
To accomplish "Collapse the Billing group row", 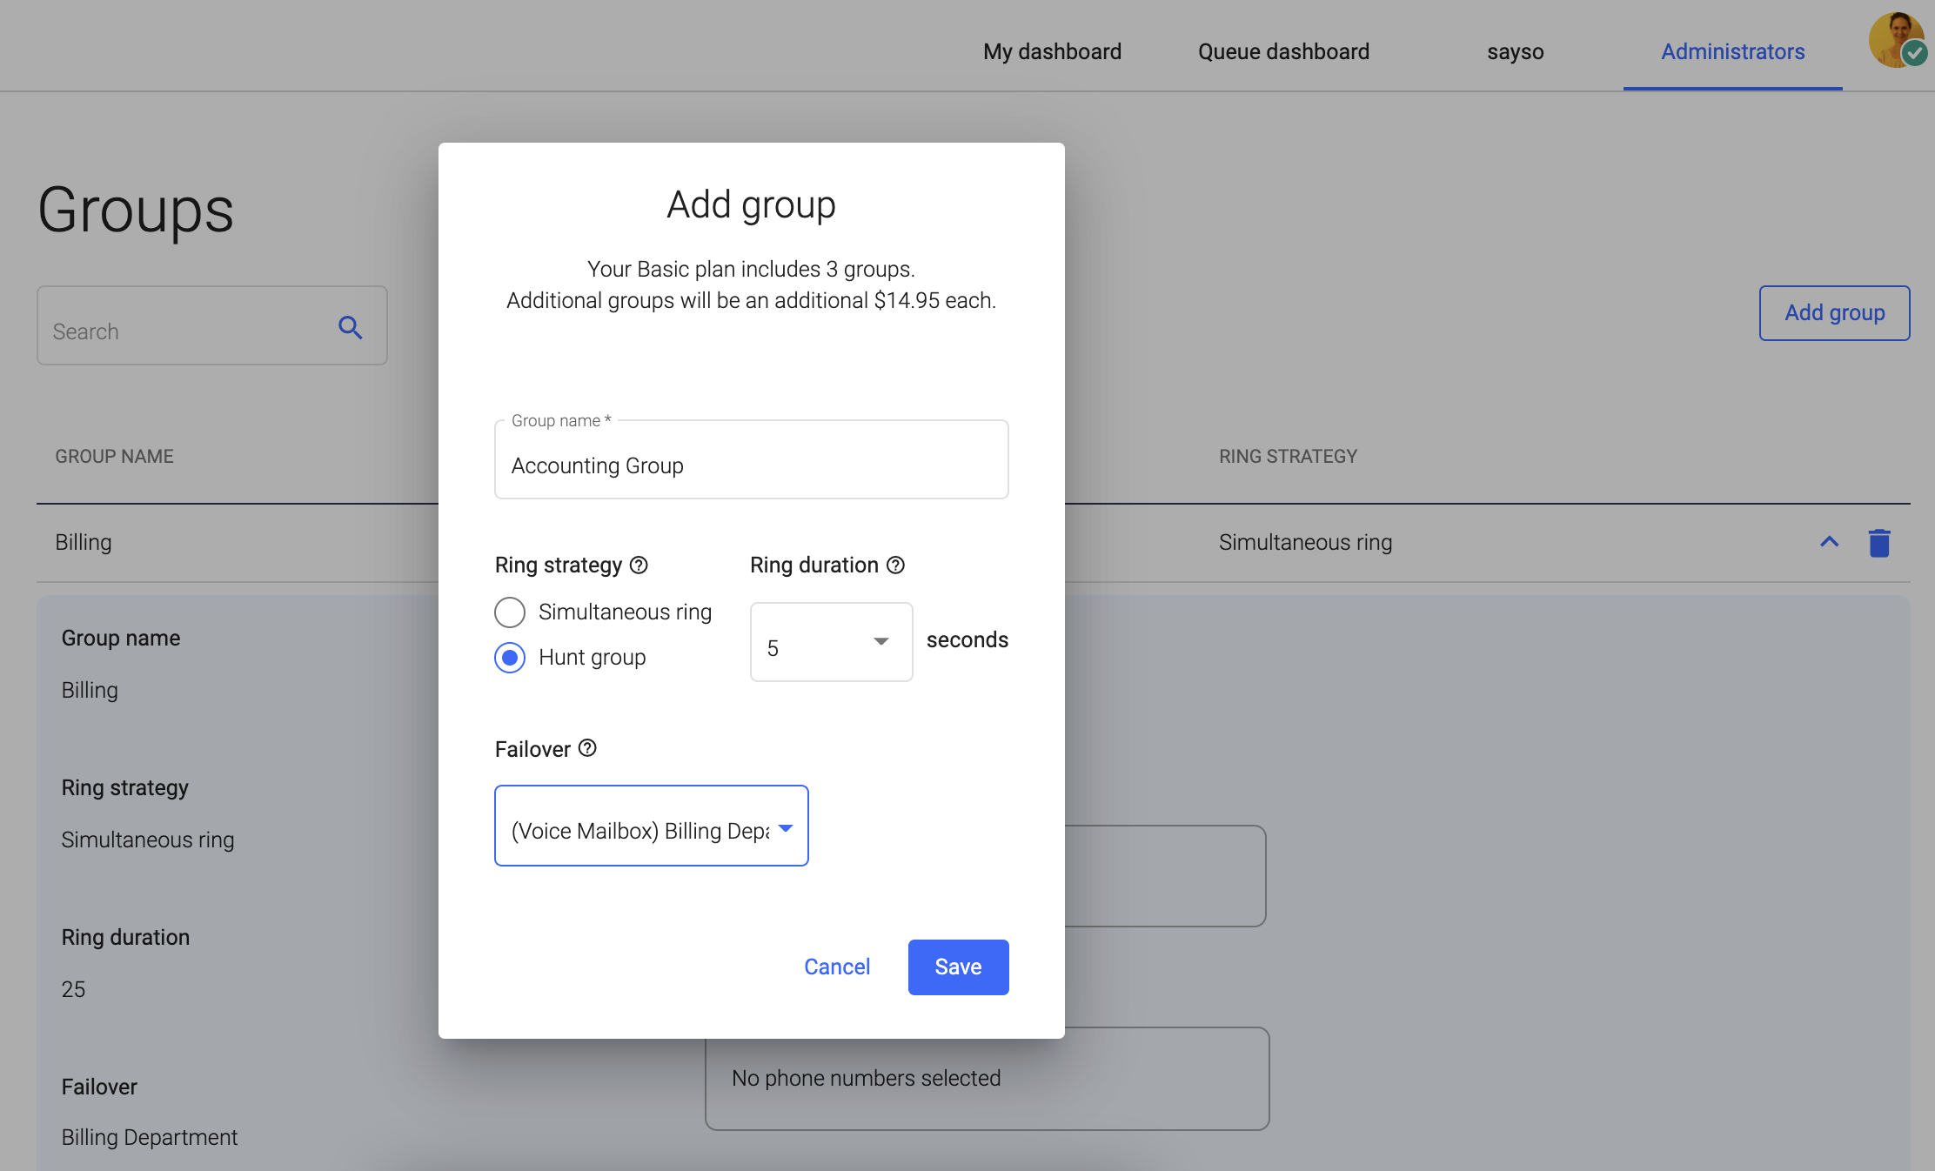I will 1830,542.
